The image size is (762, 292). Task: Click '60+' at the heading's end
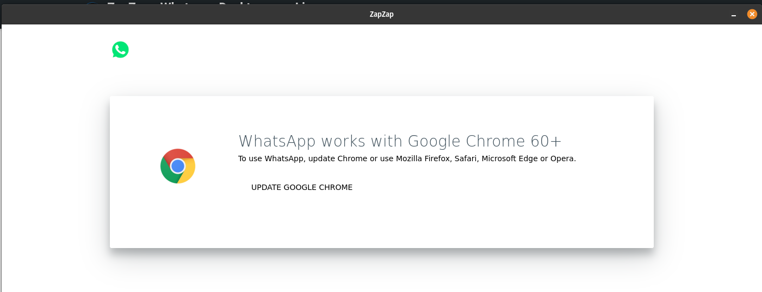pyautogui.click(x=546, y=141)
